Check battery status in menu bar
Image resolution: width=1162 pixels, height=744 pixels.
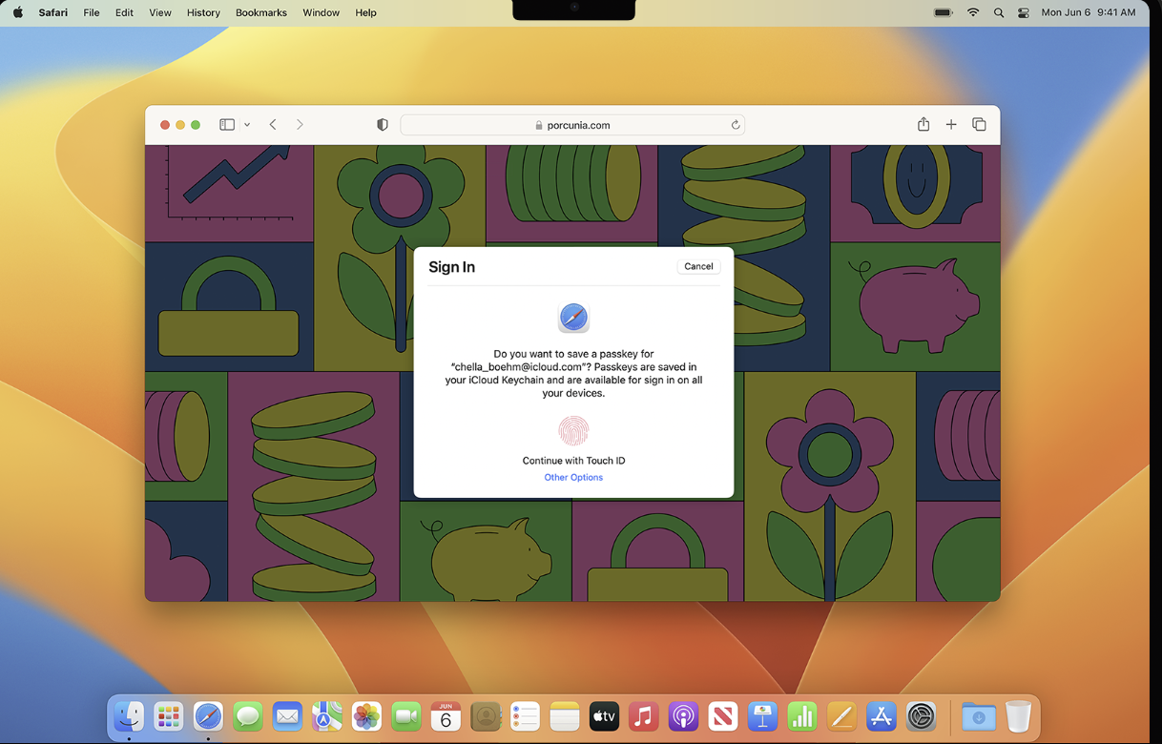tap(944, 12)
